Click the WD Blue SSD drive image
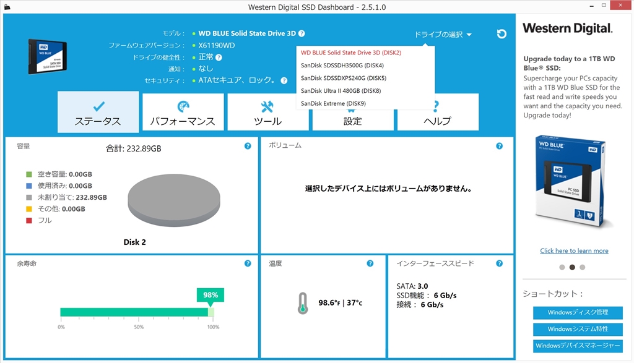The width and height of the screenshot is (634, 363). click(x=47, y=56)
